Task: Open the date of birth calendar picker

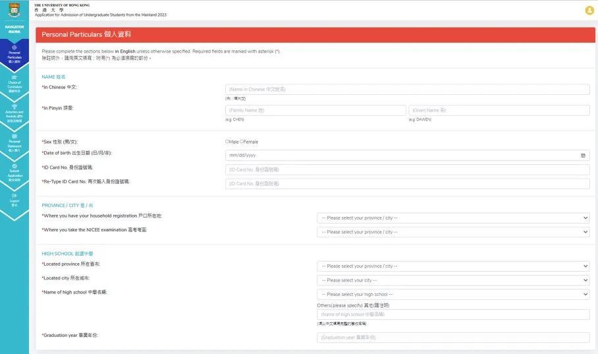Action: tap(583, 156)
